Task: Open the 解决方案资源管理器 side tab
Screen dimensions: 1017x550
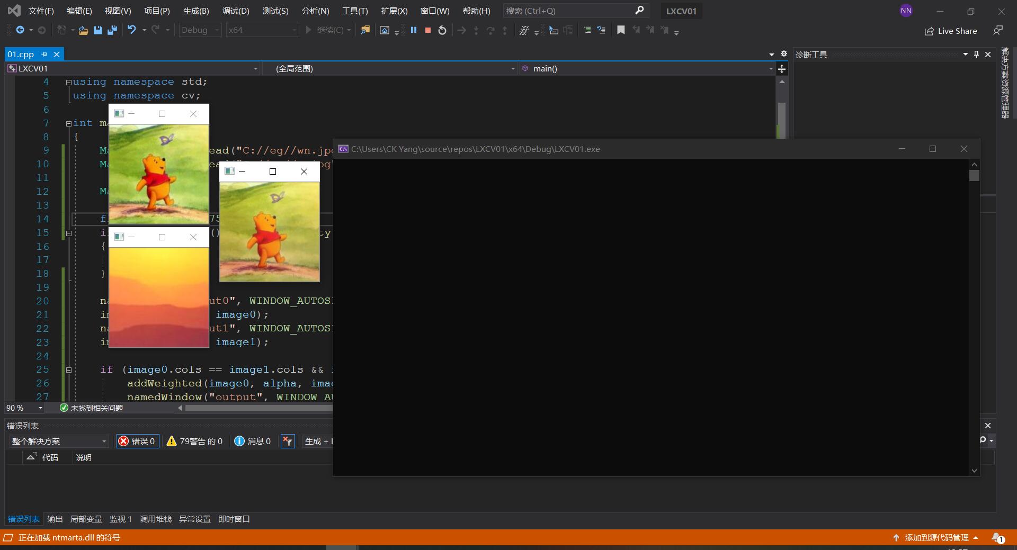Action: point(1004,83)
